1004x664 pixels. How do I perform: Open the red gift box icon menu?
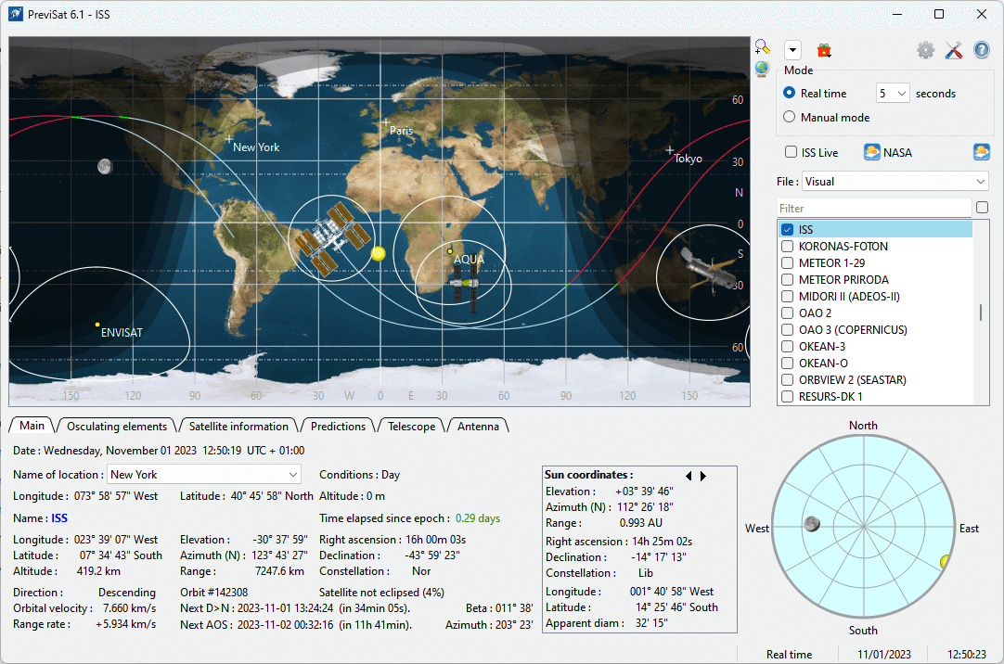[823, 50]
